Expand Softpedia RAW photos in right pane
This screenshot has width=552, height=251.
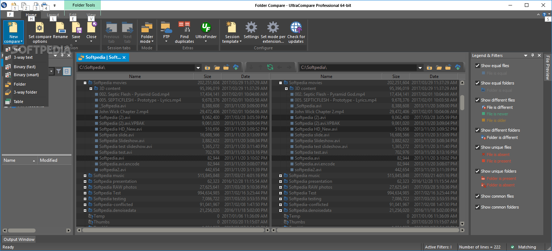point(280,187)
